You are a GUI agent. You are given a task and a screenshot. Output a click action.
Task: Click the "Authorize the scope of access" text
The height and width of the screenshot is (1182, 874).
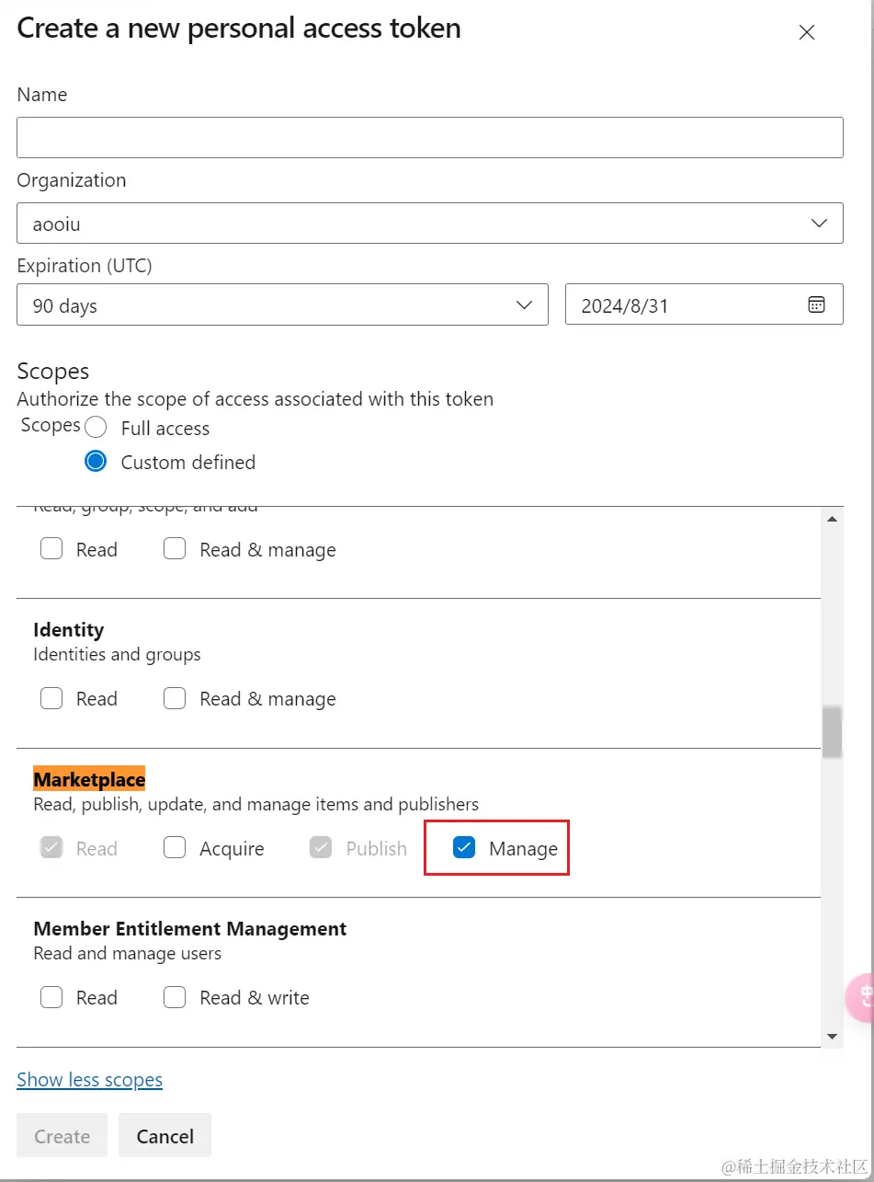(255, 399)
